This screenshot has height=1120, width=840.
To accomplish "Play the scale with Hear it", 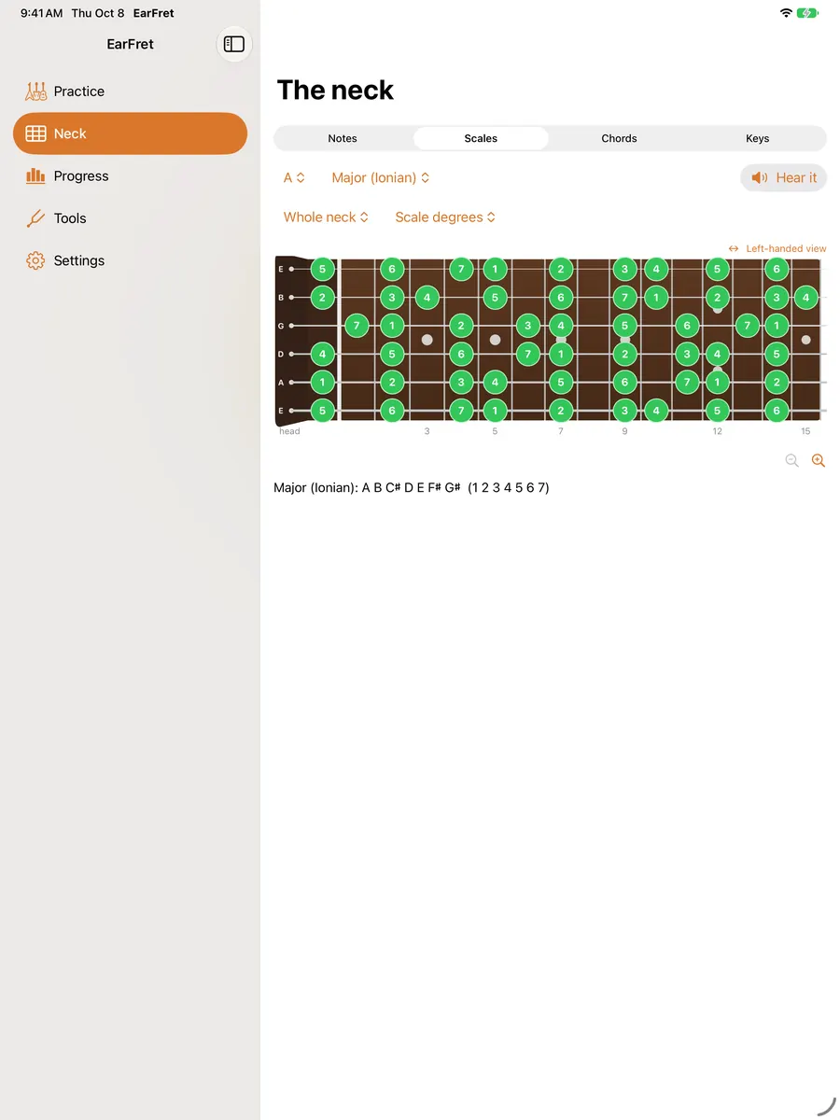I will 784,177.
